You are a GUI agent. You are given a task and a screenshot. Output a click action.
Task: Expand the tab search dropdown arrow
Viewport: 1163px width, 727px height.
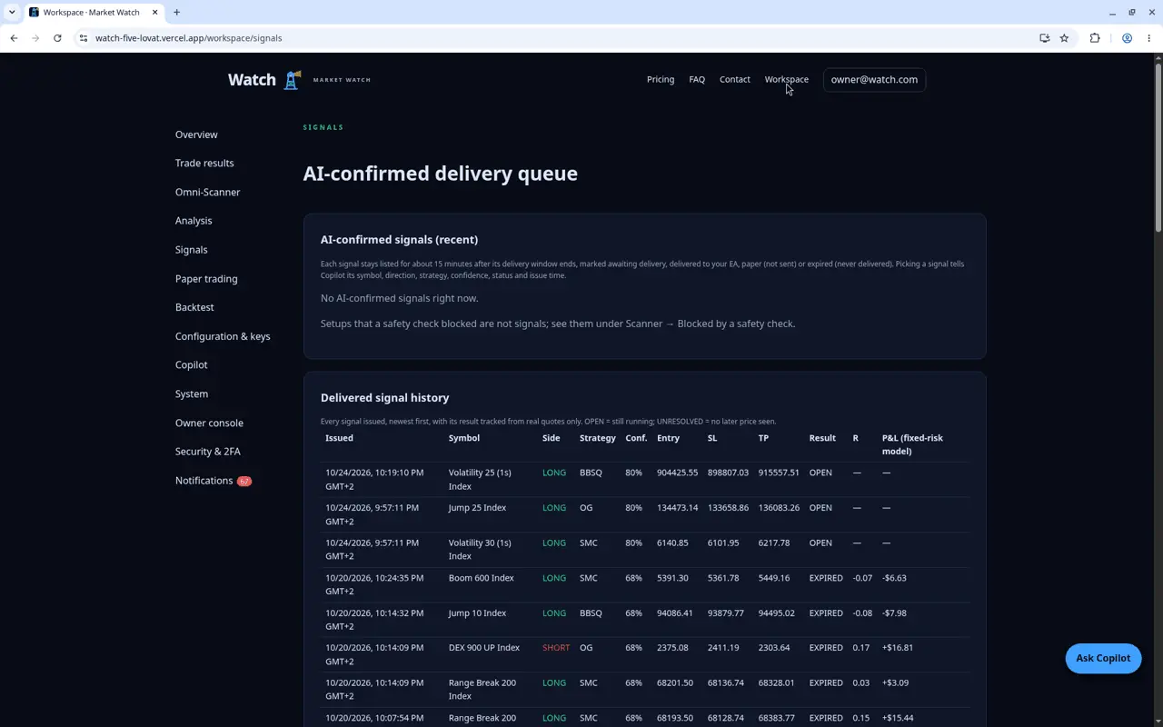point(12,13)
